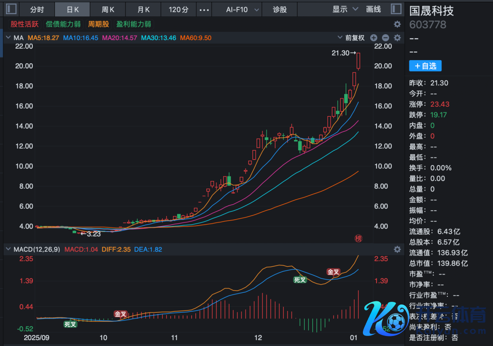
Task: Open tag row settings gear
Action: click(397, 24)
